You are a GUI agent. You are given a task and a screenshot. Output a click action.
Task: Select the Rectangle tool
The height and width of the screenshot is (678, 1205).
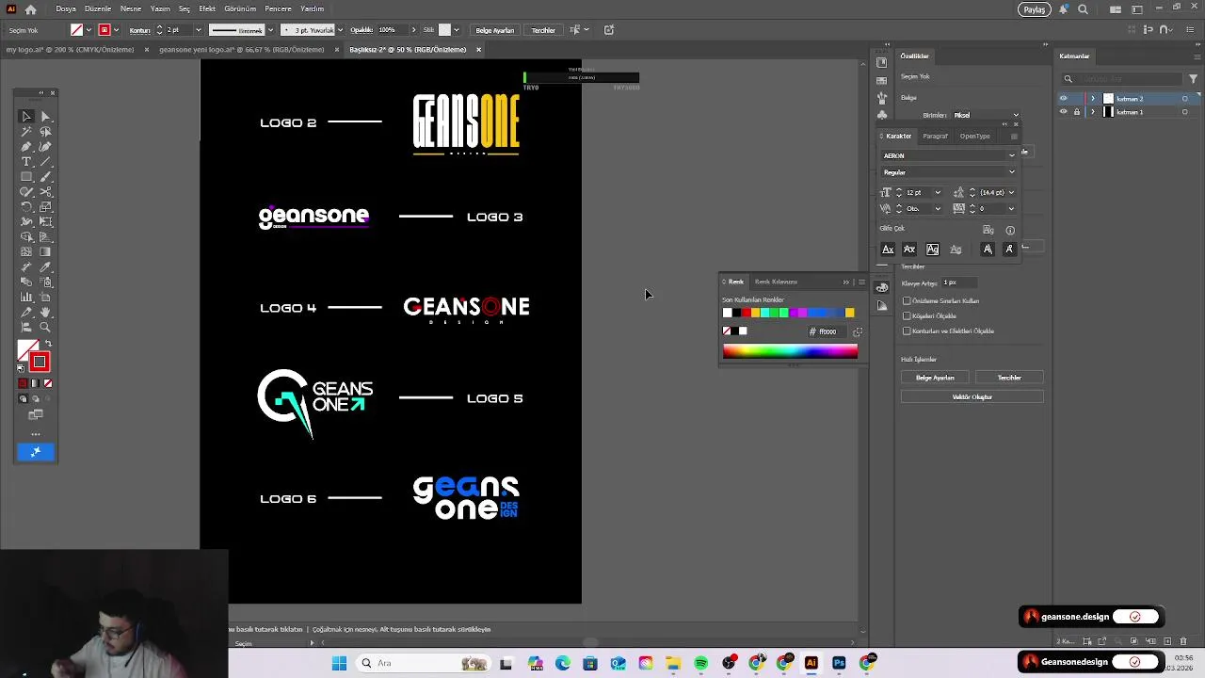coord(26,177)
